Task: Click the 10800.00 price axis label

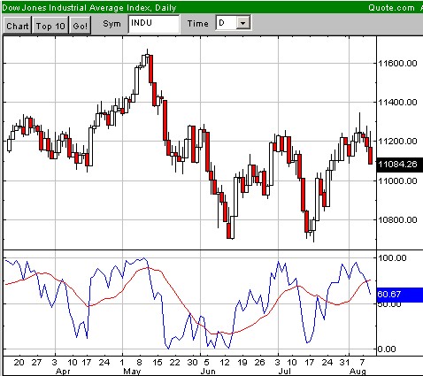Action: click(397, 219)
